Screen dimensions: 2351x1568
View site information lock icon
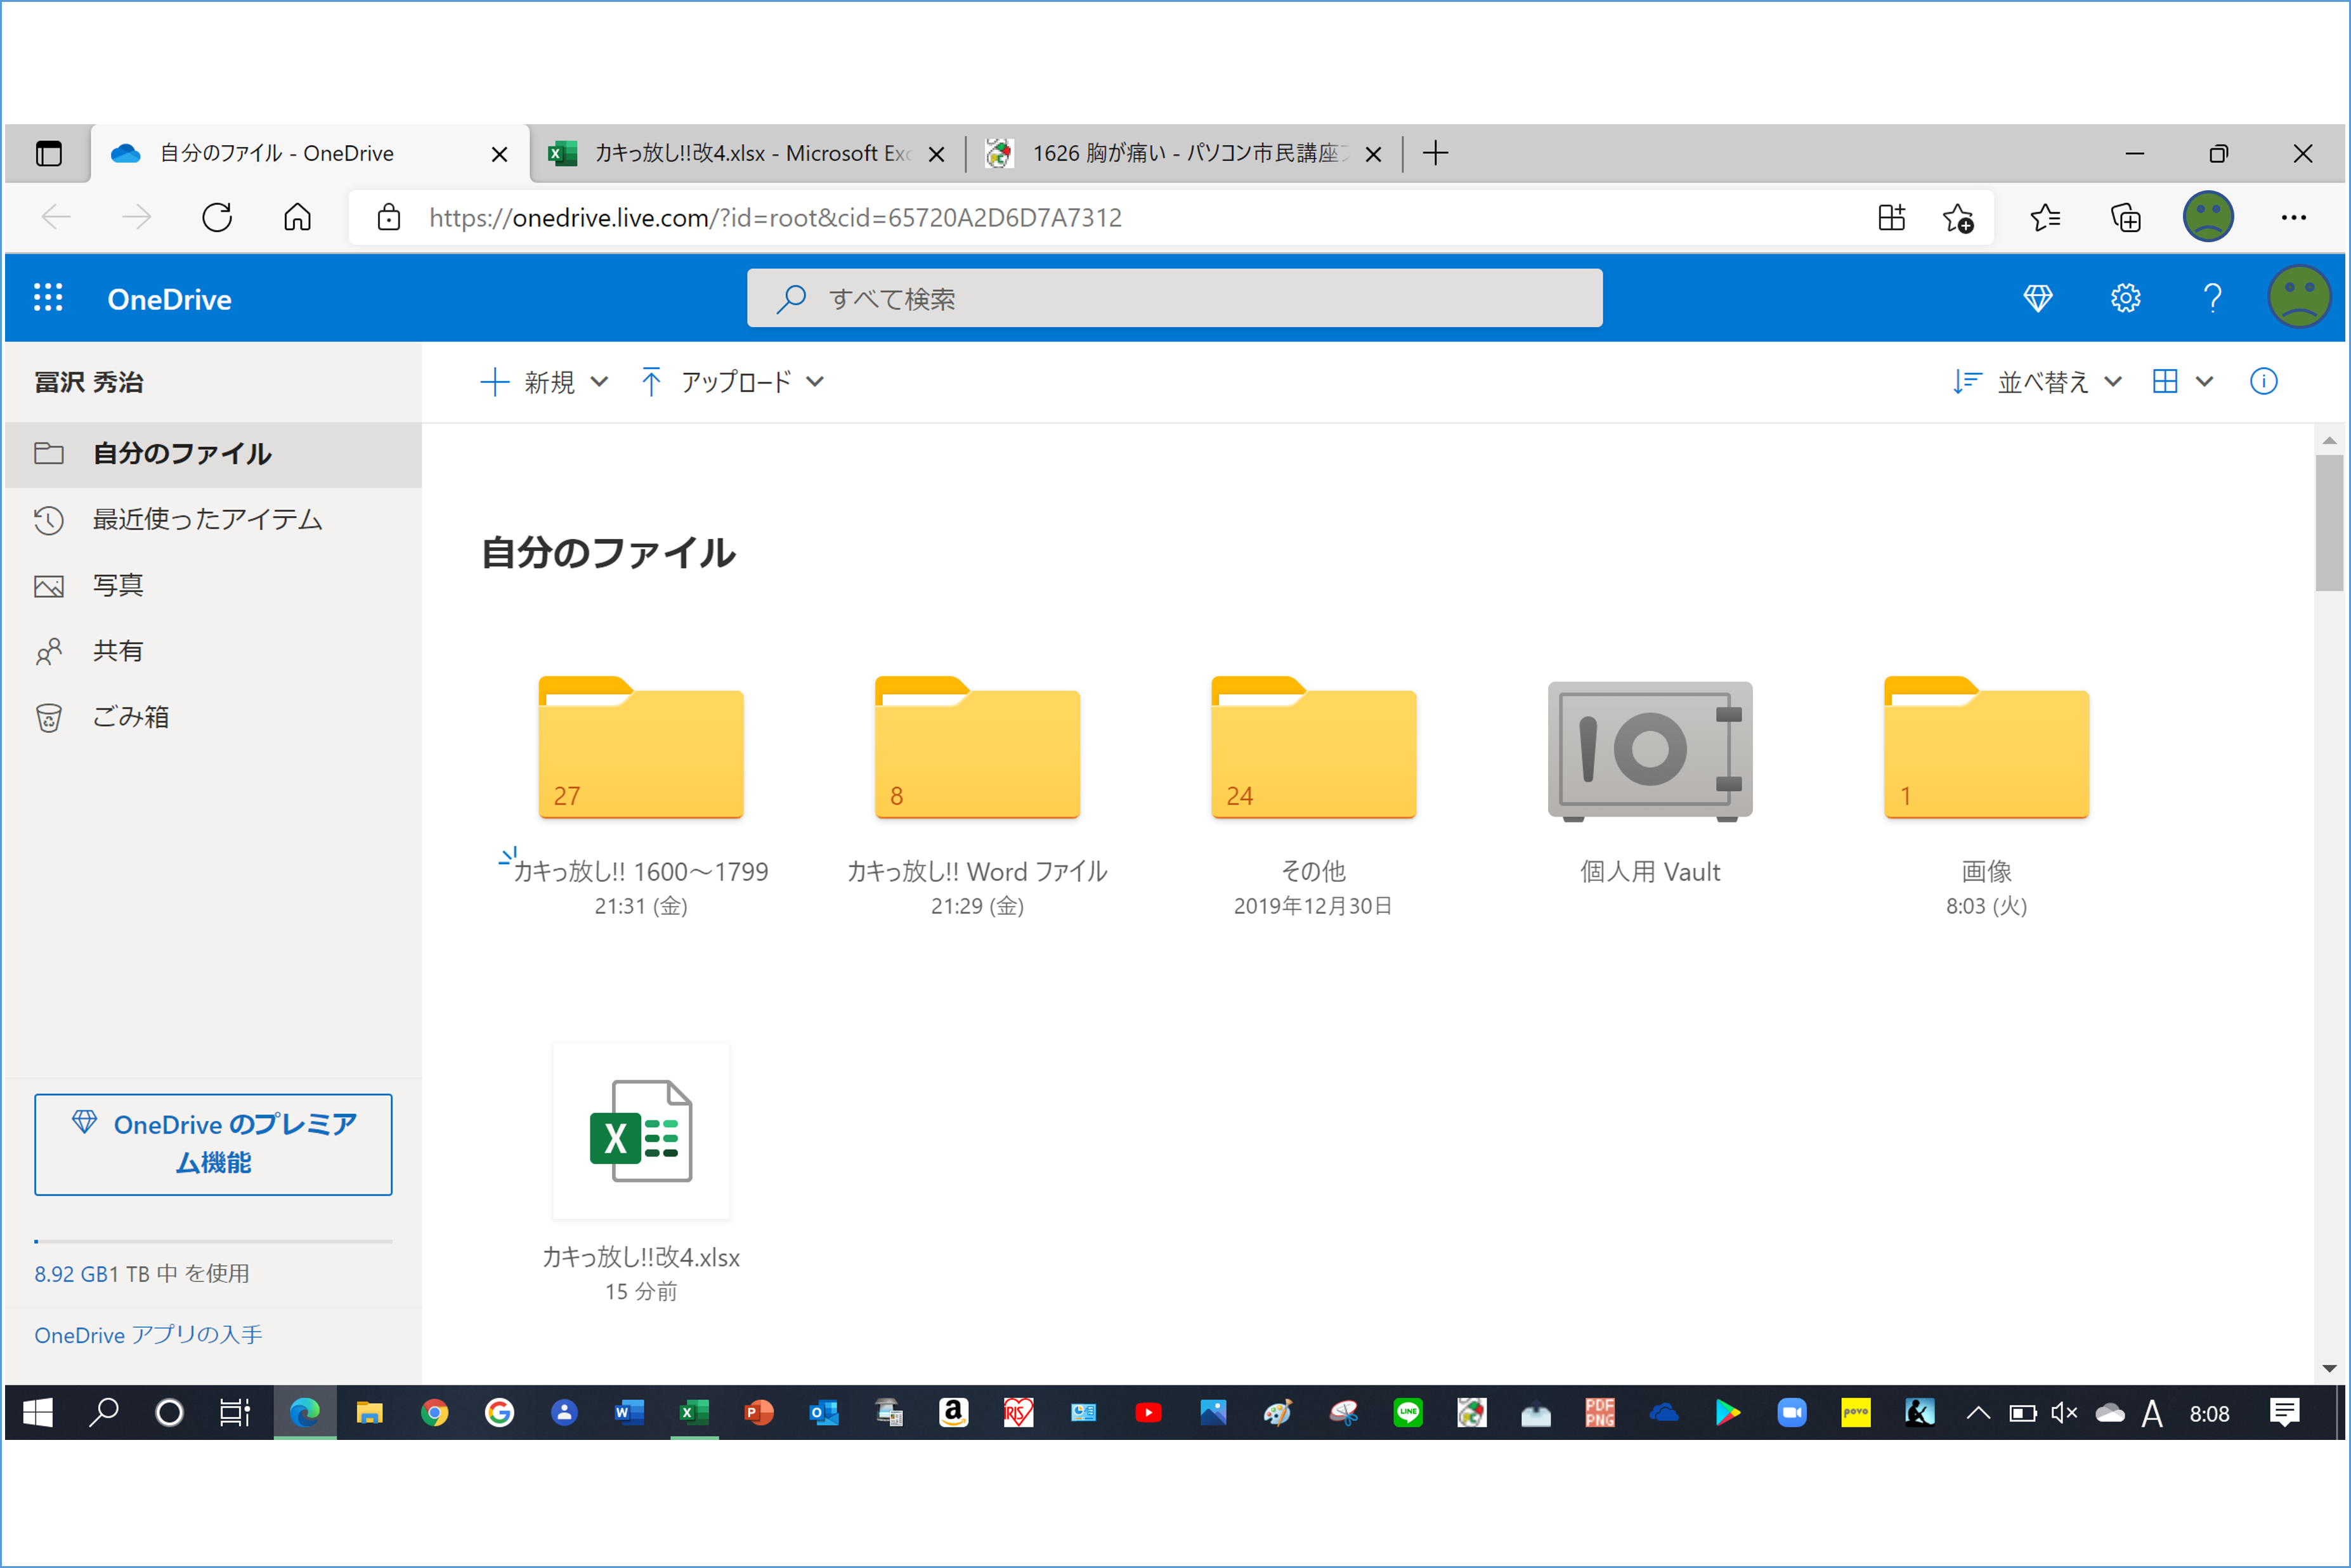388,217
